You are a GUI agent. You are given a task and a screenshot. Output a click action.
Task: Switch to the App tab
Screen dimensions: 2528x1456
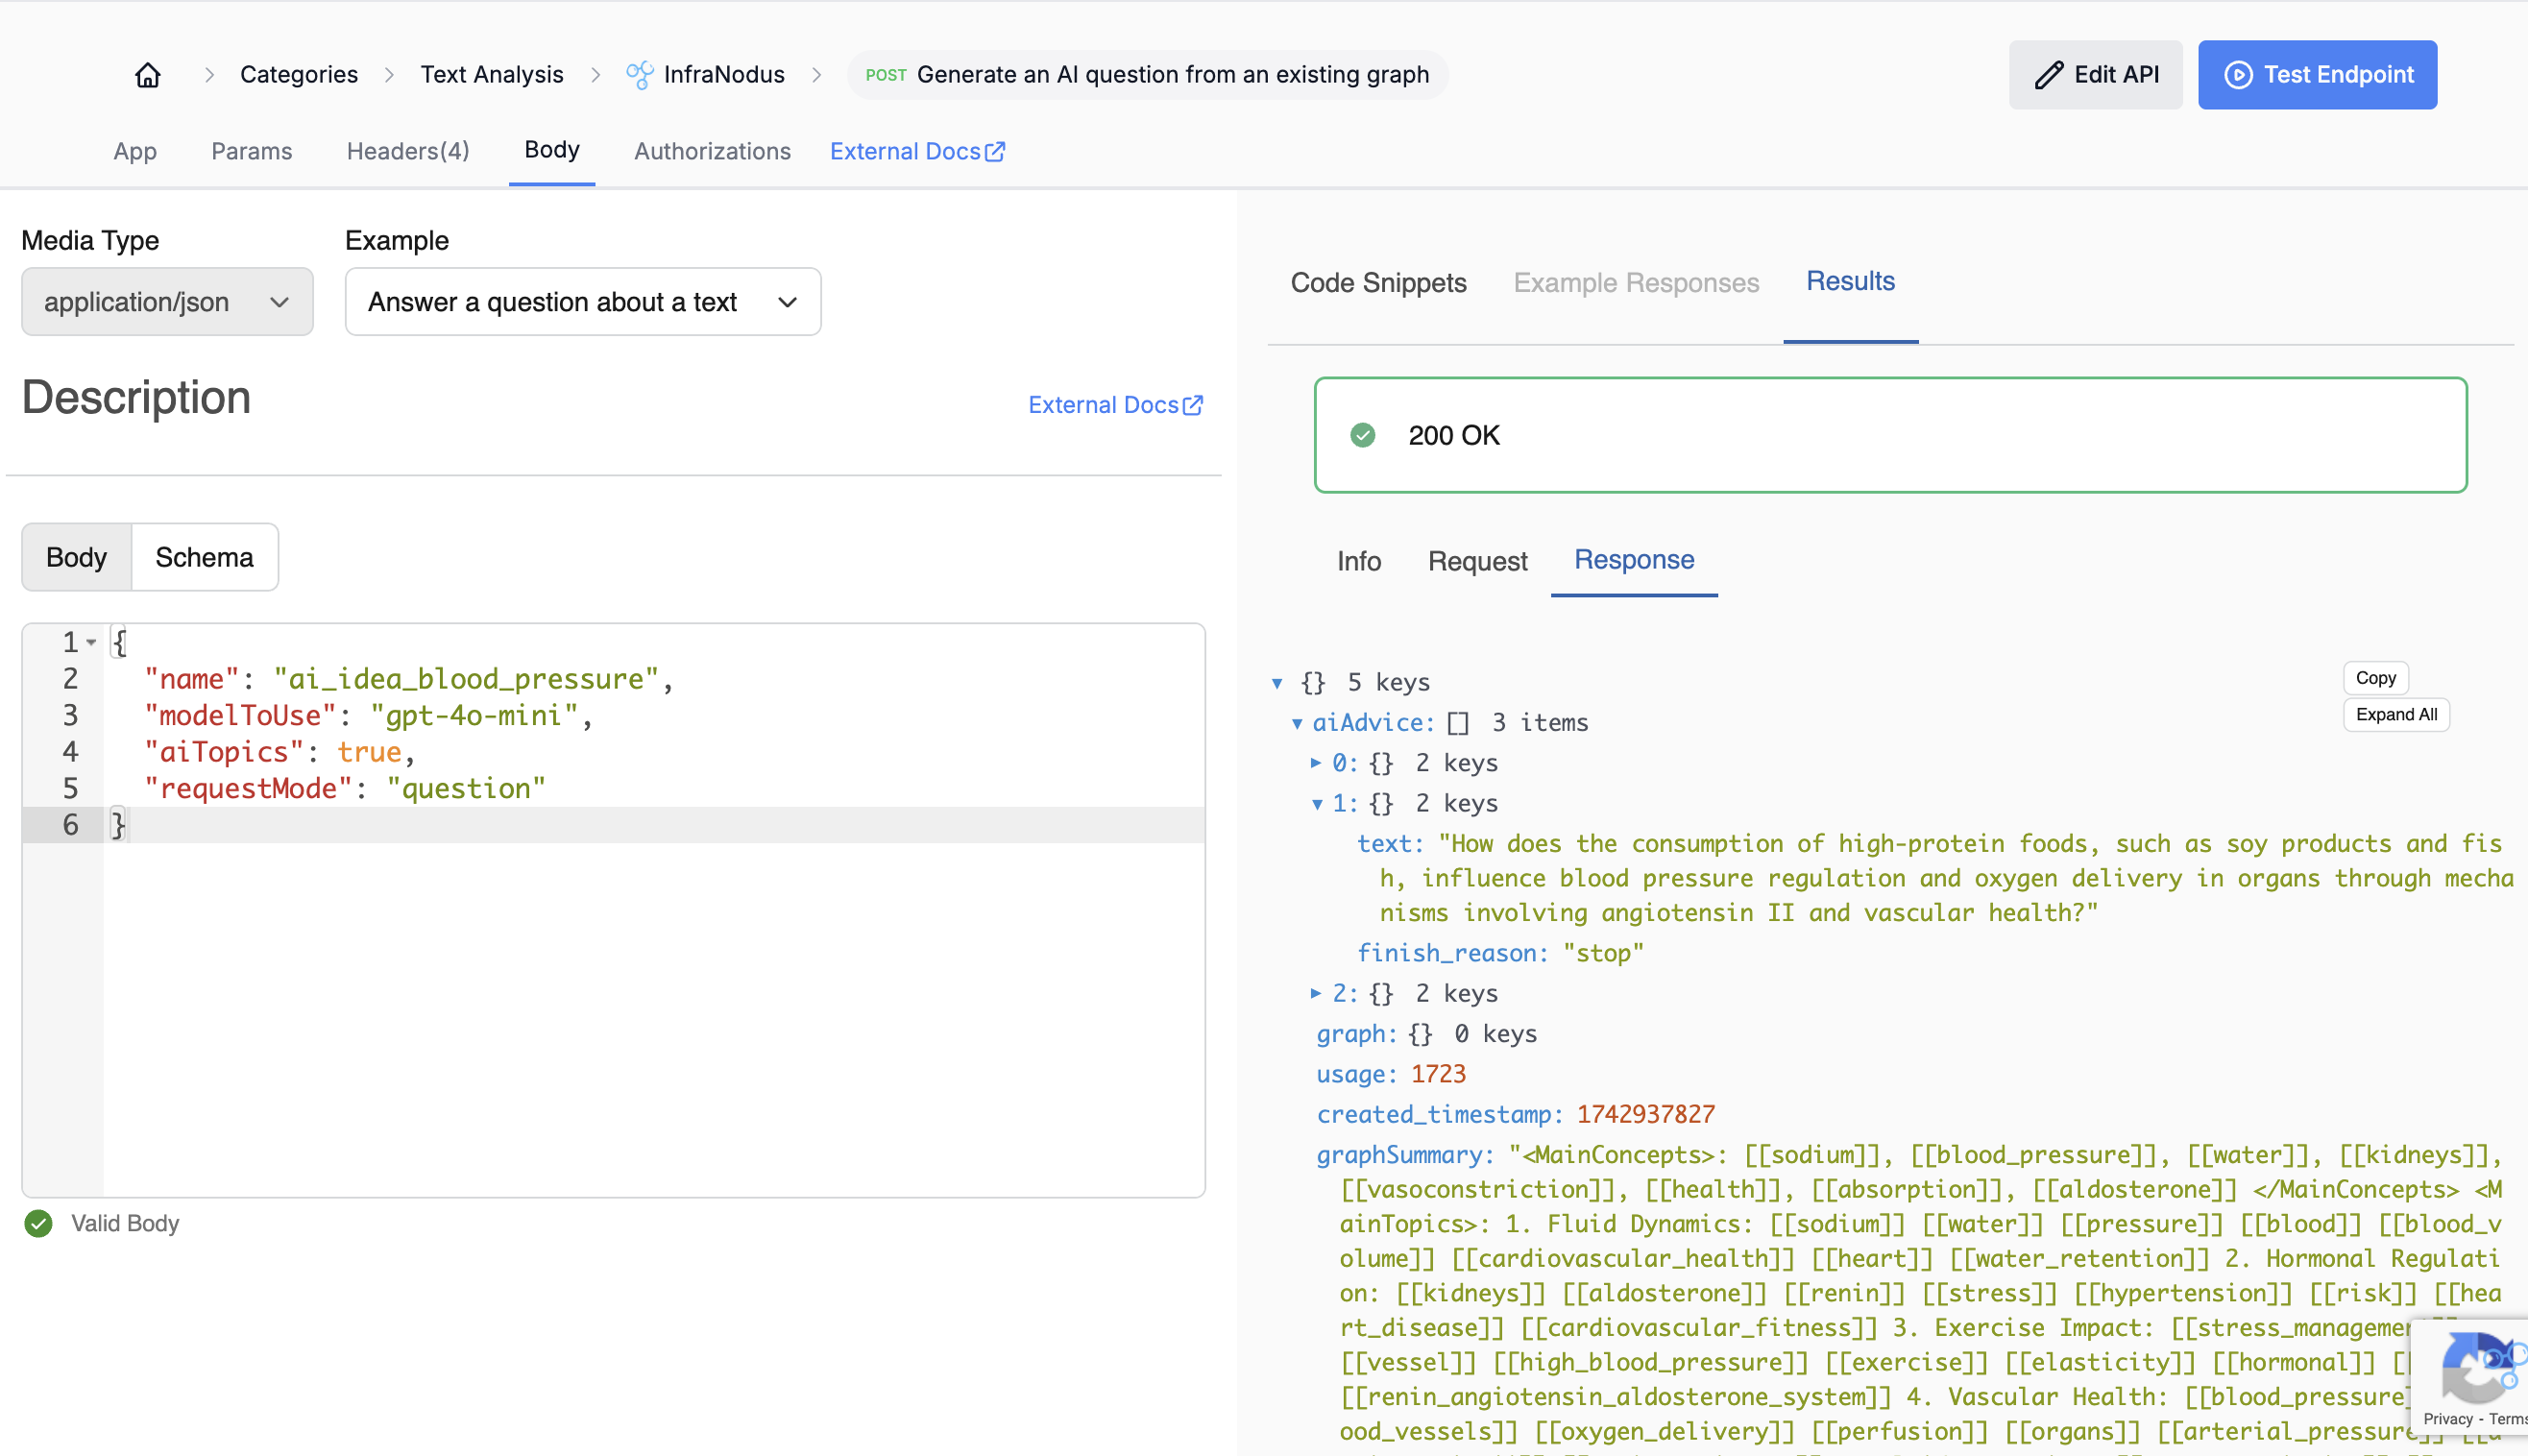(135, 151)
